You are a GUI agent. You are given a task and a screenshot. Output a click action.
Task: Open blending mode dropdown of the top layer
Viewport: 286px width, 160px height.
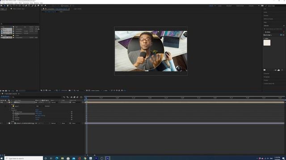(x=54, y=102)
